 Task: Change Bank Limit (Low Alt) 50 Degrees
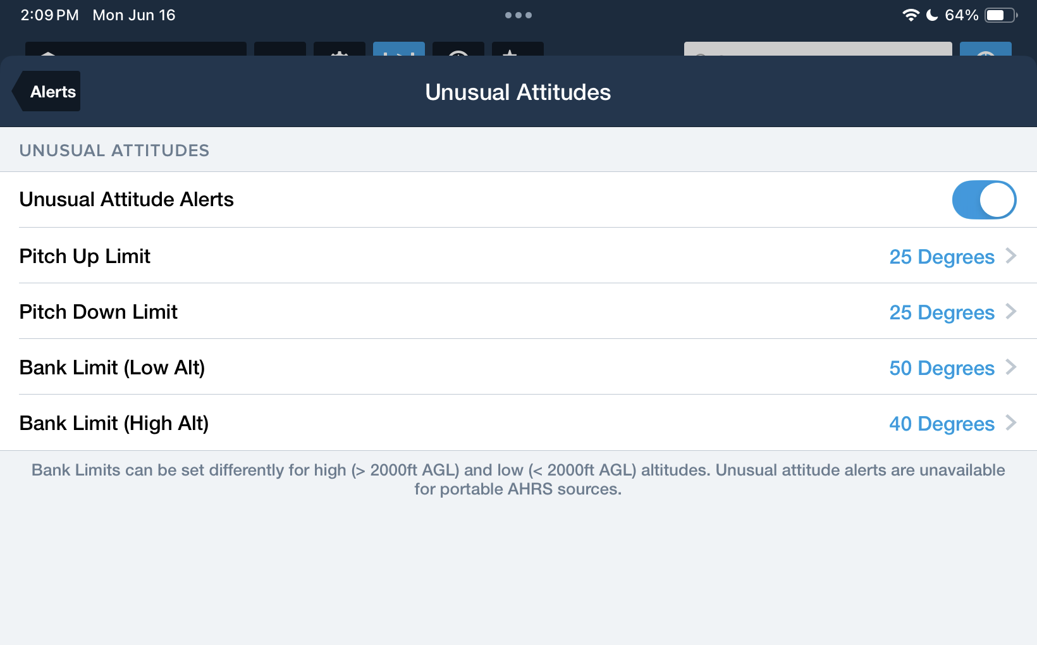point(942,368)
